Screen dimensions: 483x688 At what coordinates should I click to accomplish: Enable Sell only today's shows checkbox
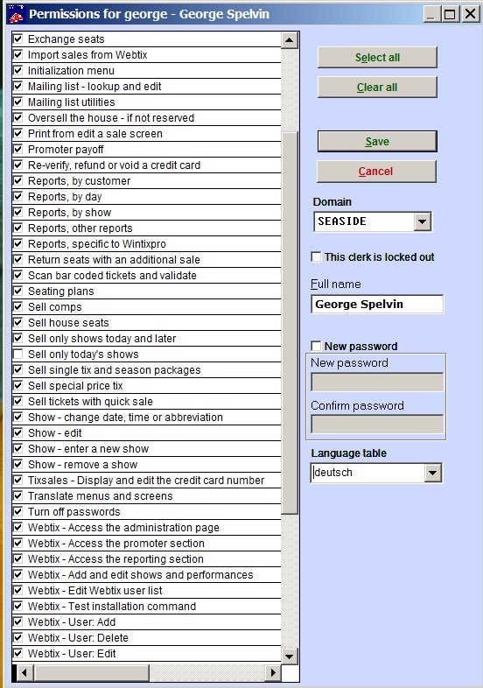(18, 354)
